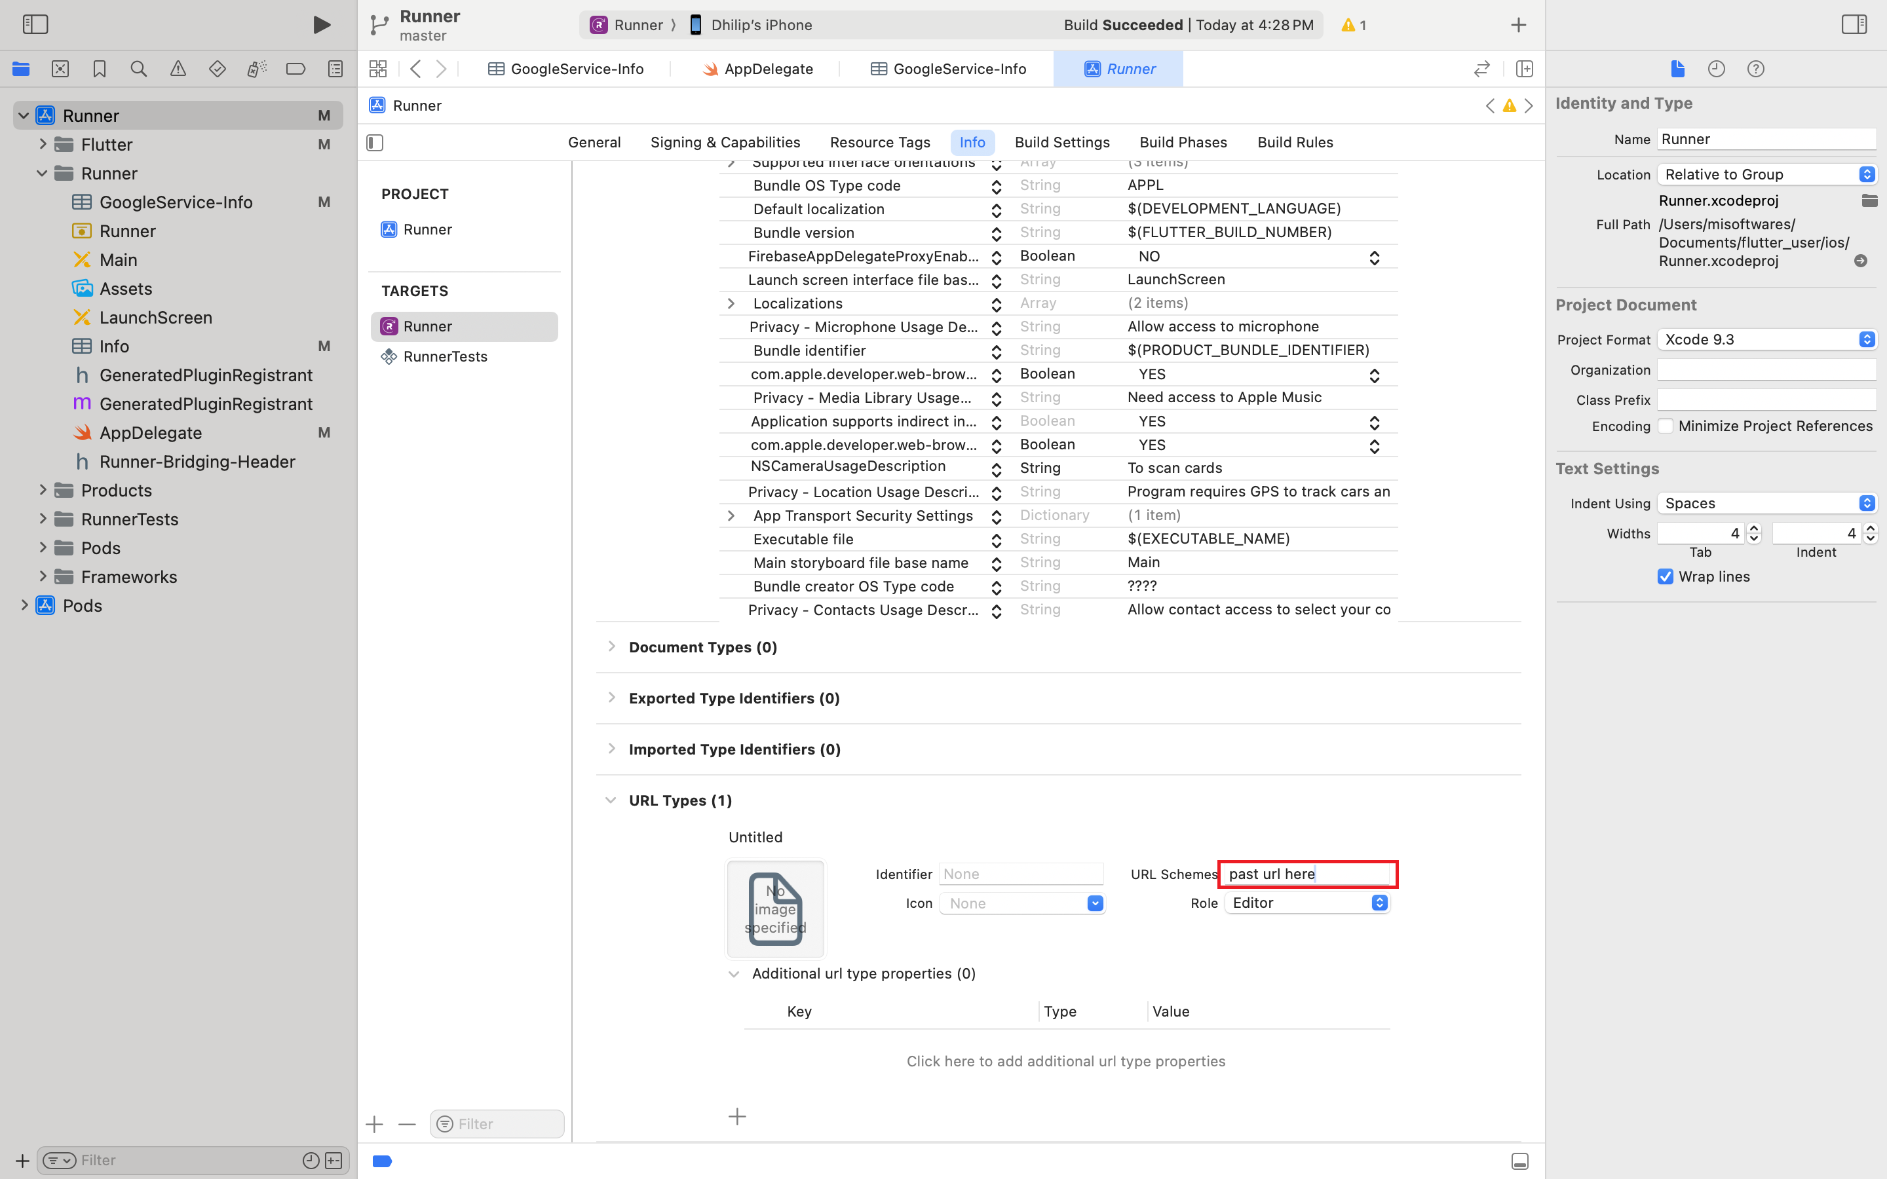Click the URL Schemes text field
Screen dimensions: 1887x1179
(x=1308, y=873)
